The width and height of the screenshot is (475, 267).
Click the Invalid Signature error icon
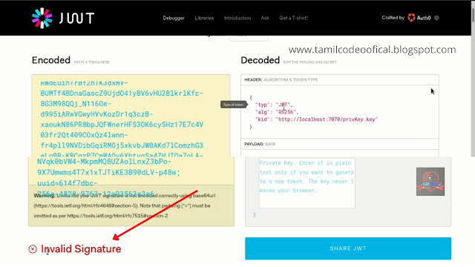33,249
